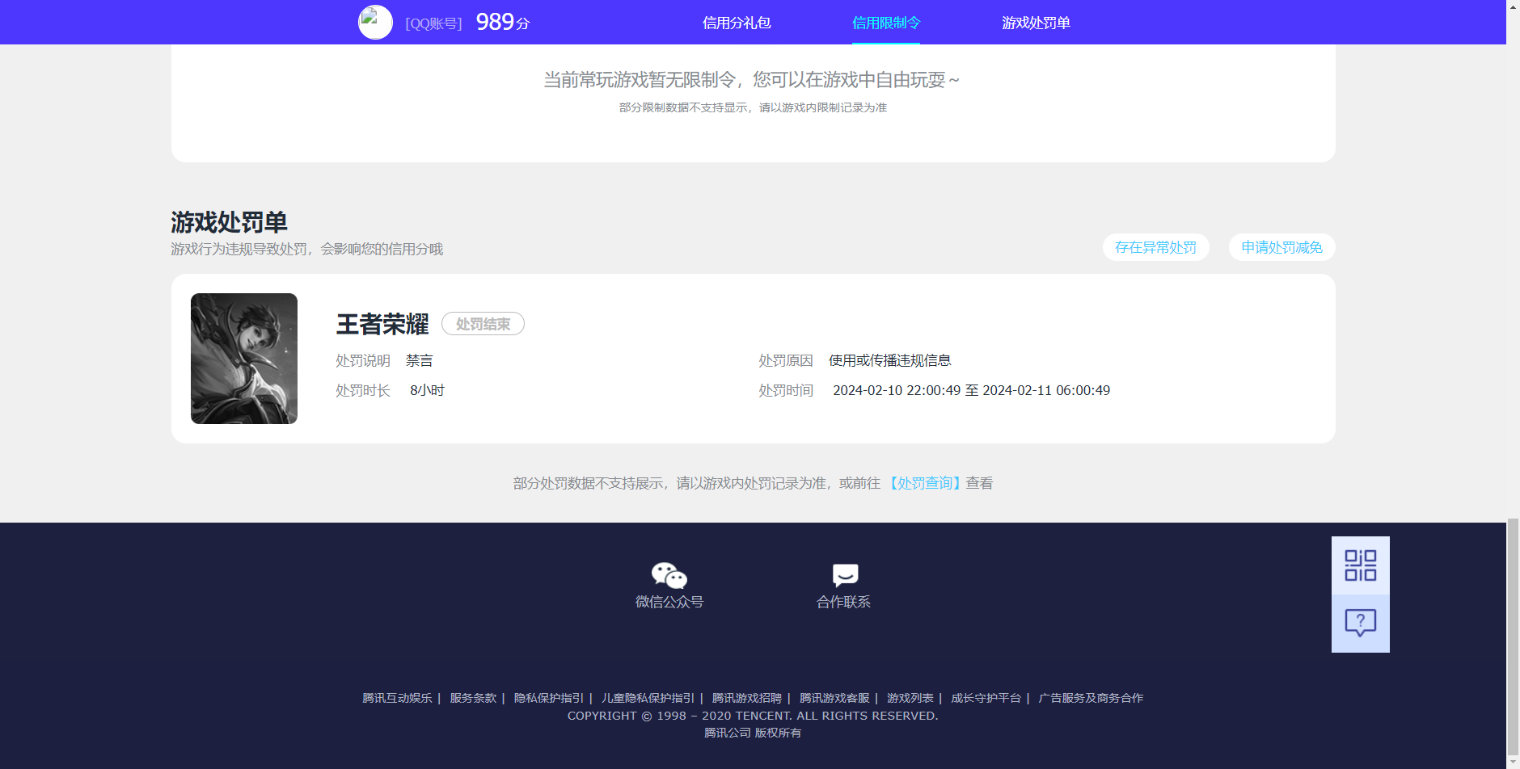Click the 合作联系 chat bubble icon
Image resolution: width=1520 pixels, height=769 pixels.
click(x=845, y=575)
